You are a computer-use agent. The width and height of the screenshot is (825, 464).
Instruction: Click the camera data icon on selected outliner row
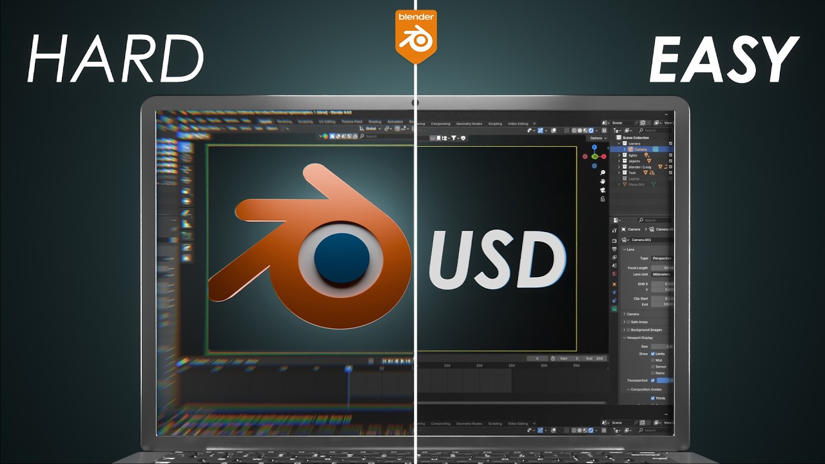[655, 150]
